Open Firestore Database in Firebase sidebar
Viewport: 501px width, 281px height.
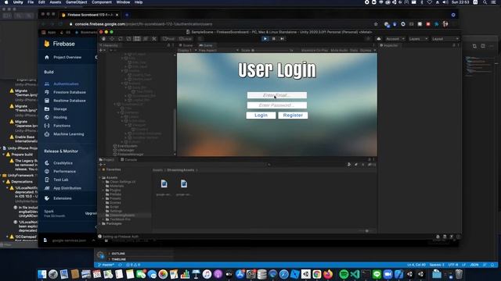[x=70, y=92]
